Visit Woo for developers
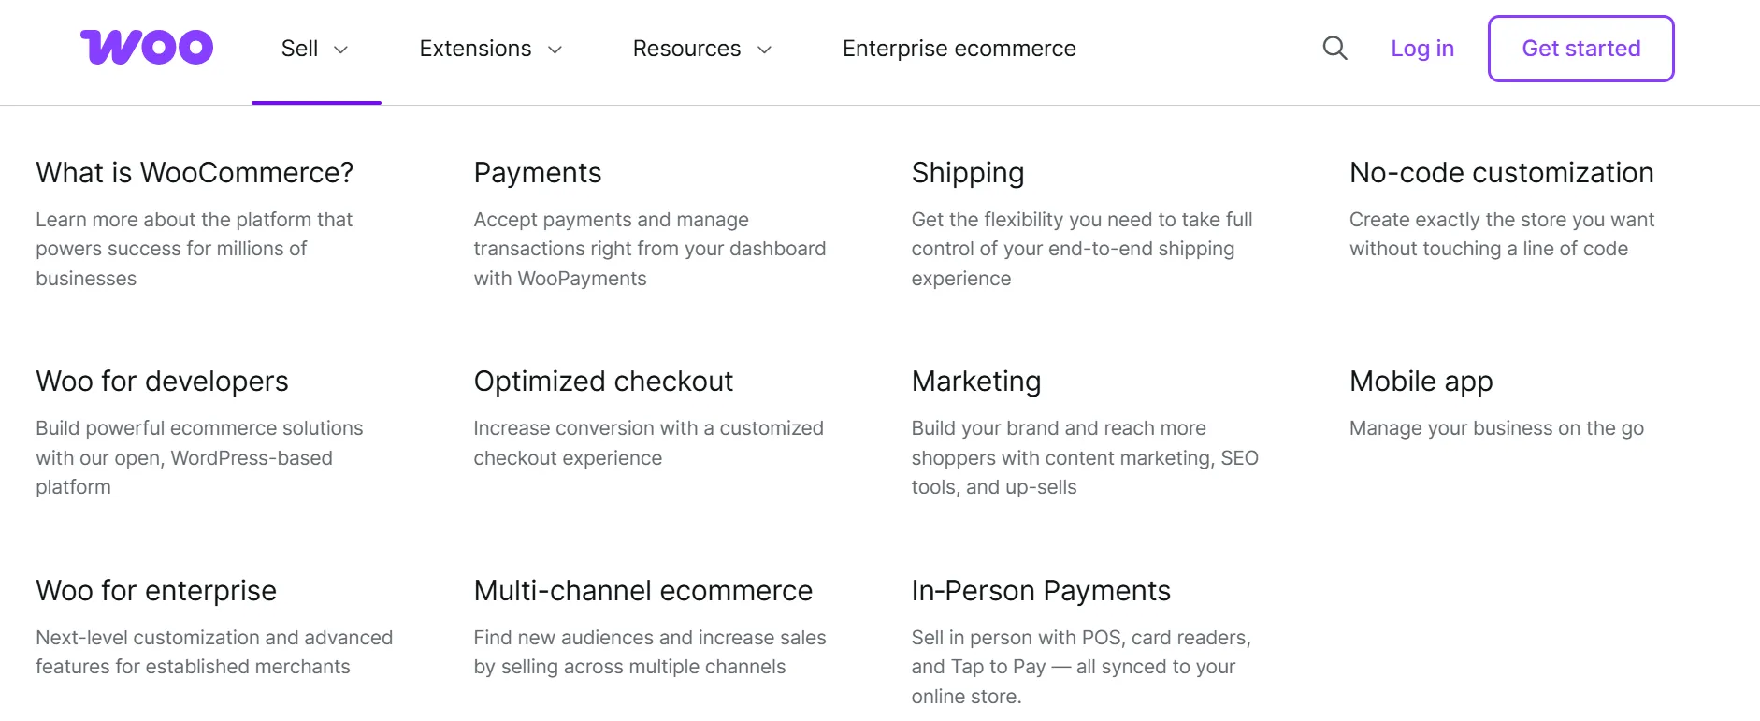Screen dimensions: 1760x721 point(162,382)
